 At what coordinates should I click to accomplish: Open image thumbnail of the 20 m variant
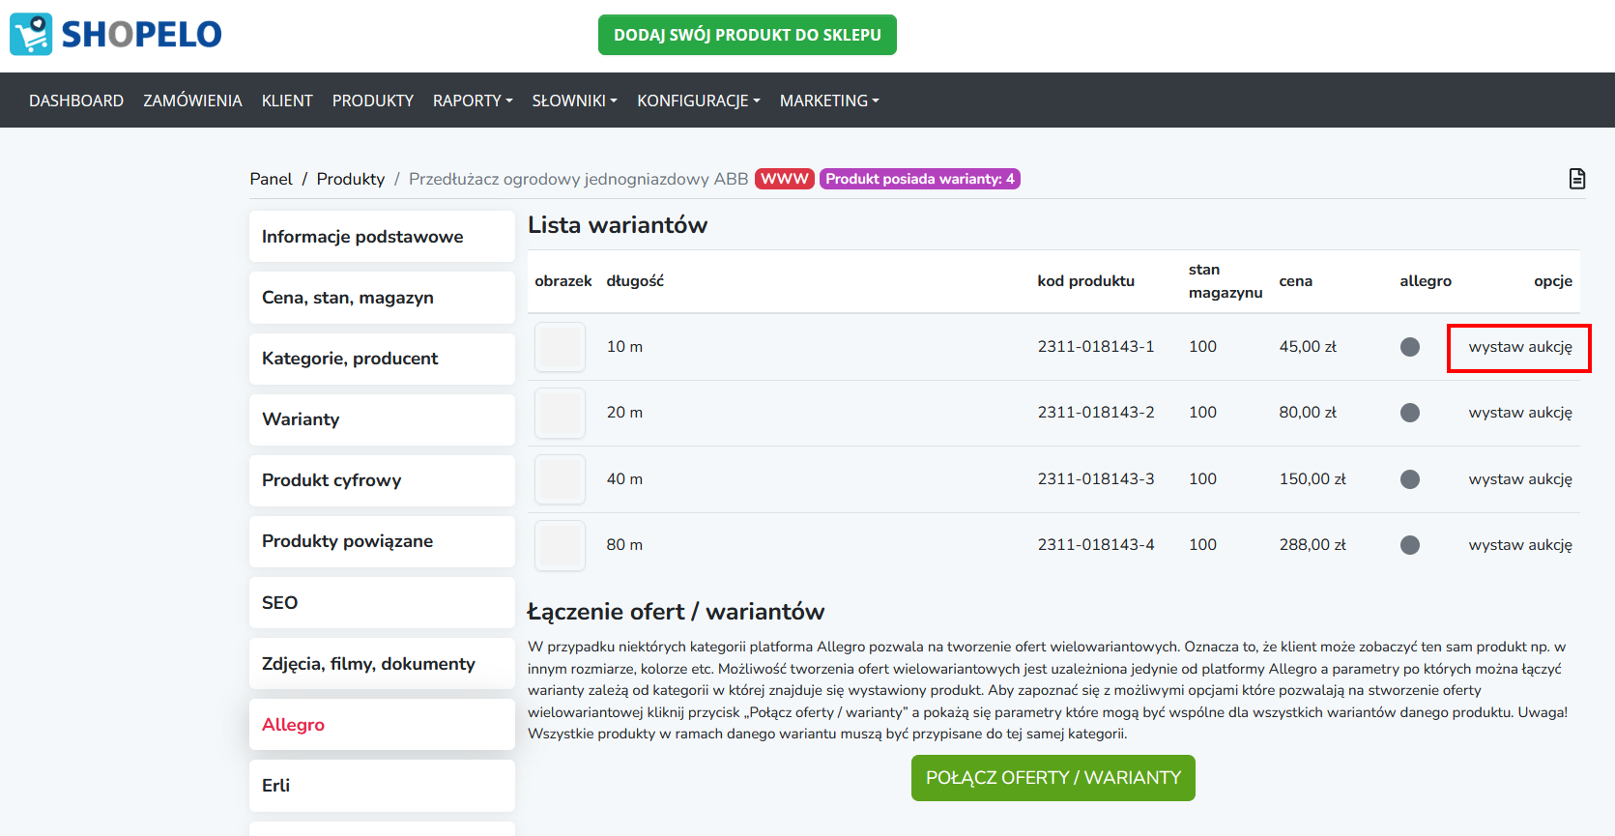(x=560, y=413)
